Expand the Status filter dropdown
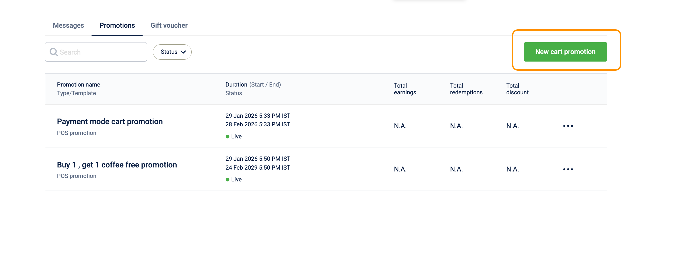The image size is (682, 279). [172, 52]
